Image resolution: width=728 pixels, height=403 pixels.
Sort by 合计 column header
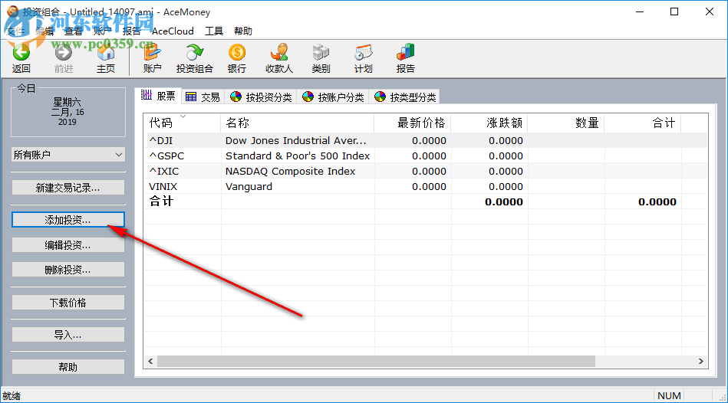pos(643,123)
